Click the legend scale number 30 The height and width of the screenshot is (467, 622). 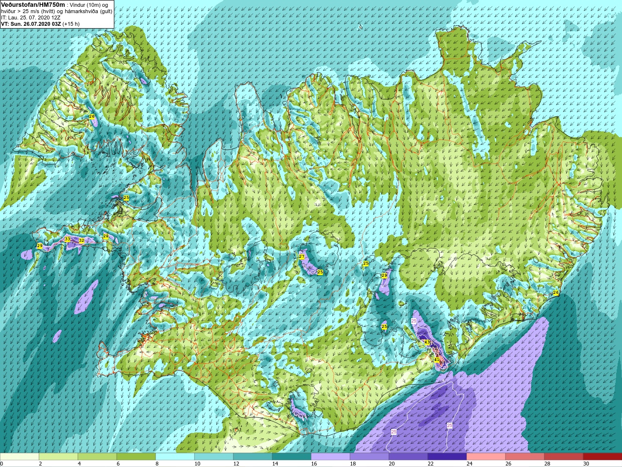(x=586, y=464)
